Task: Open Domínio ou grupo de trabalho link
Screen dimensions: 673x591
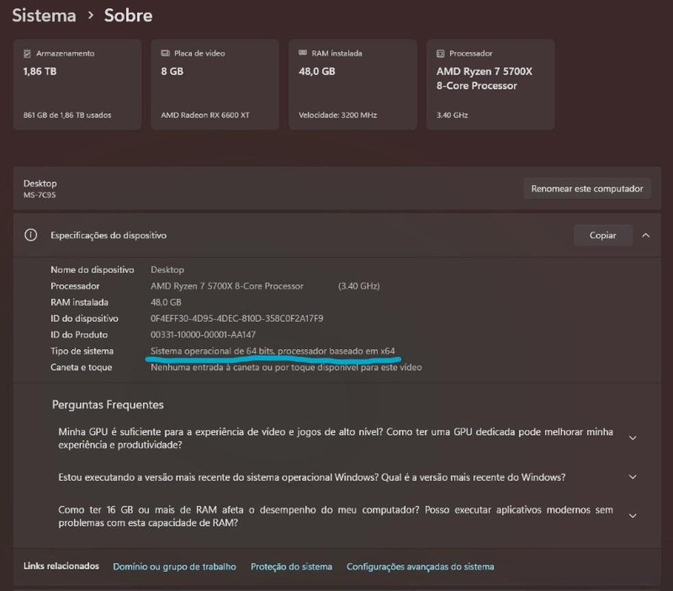Action: [x=174, y=566]
